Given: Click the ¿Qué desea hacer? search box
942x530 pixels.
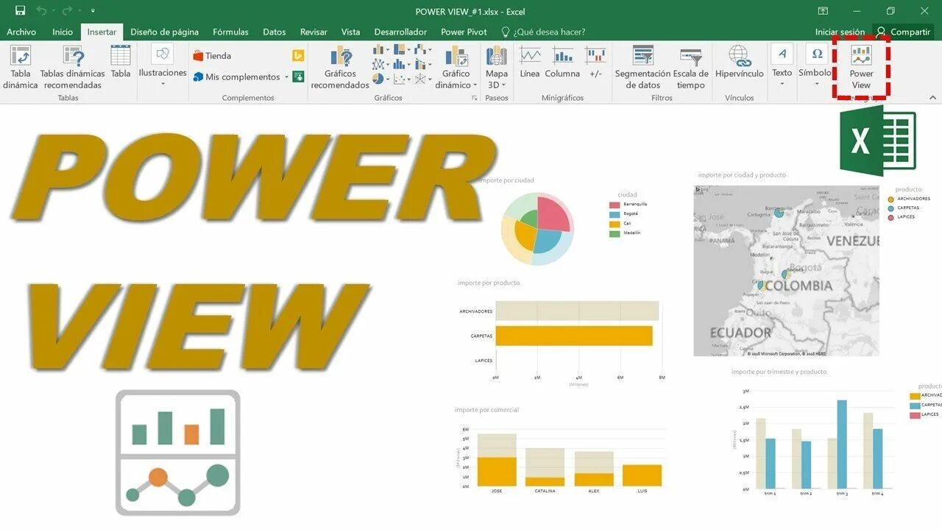Looking at the screenshot, I should click(x=543, y=32).
